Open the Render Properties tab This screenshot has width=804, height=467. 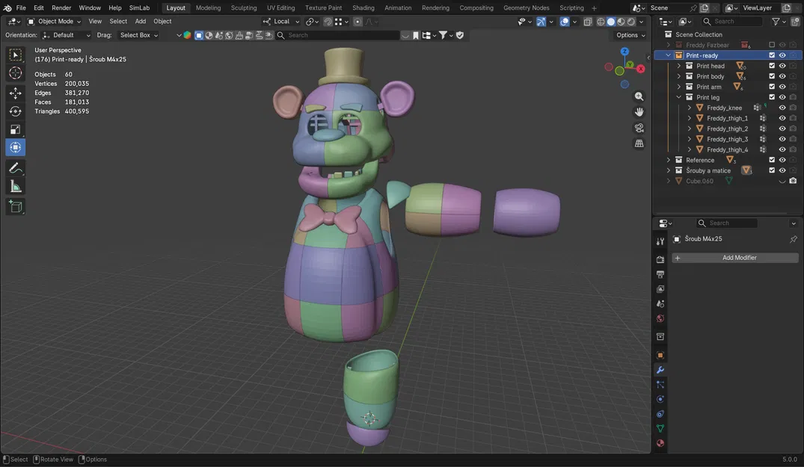[x=660, y=258]
